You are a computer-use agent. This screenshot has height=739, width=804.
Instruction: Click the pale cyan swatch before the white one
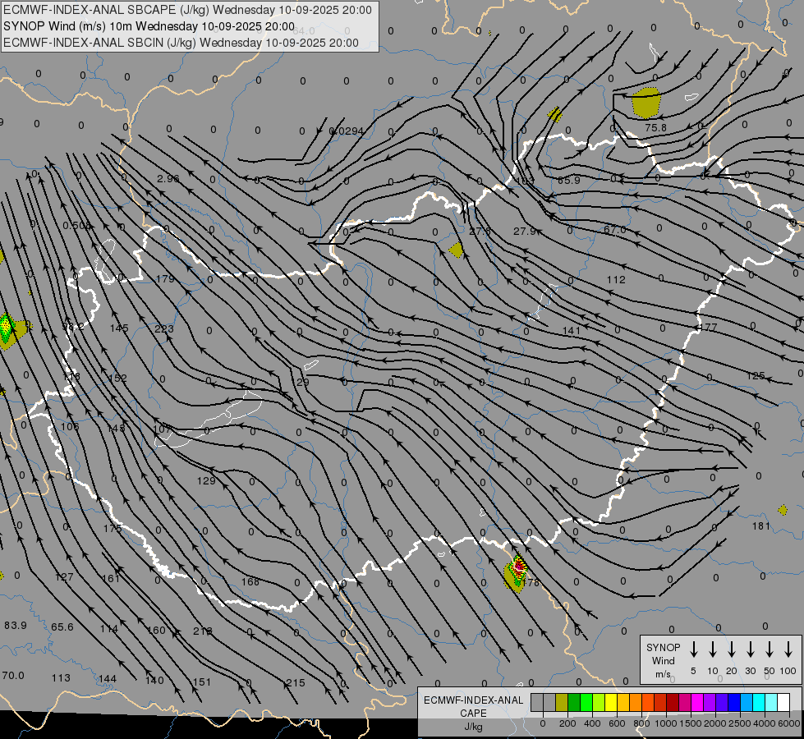(770, 702)
